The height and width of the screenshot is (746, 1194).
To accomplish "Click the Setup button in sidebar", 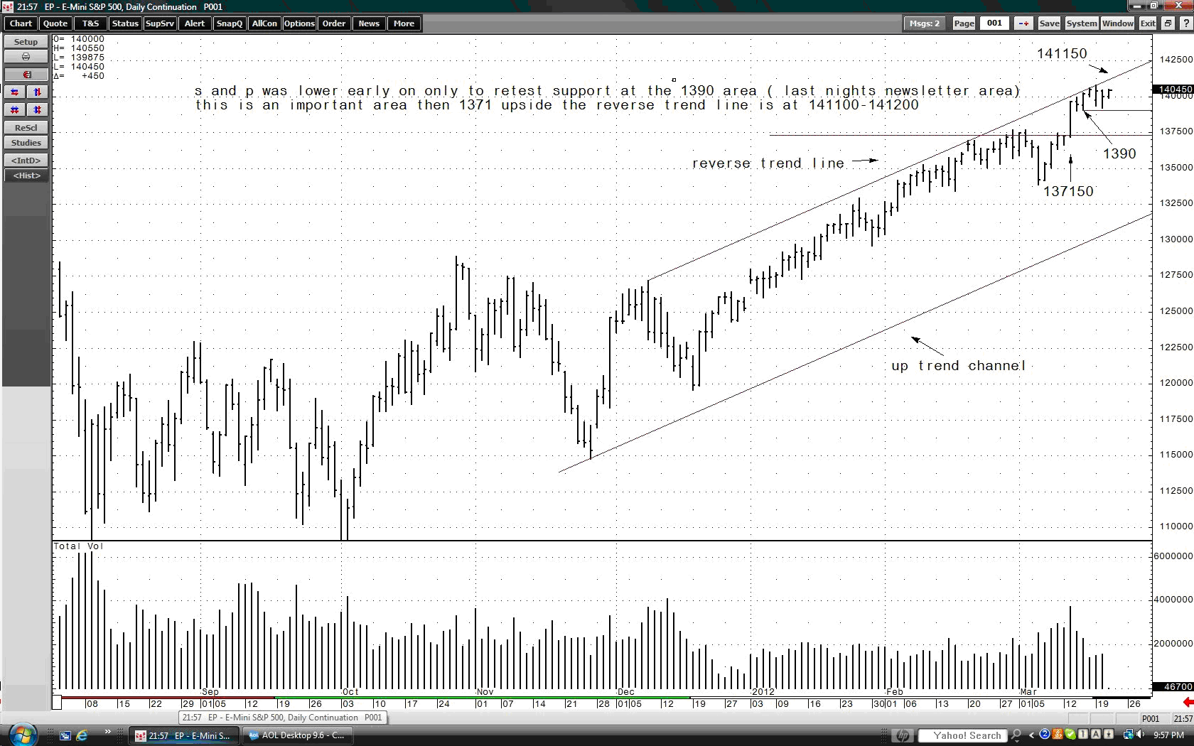I will [x=26, y=42].
